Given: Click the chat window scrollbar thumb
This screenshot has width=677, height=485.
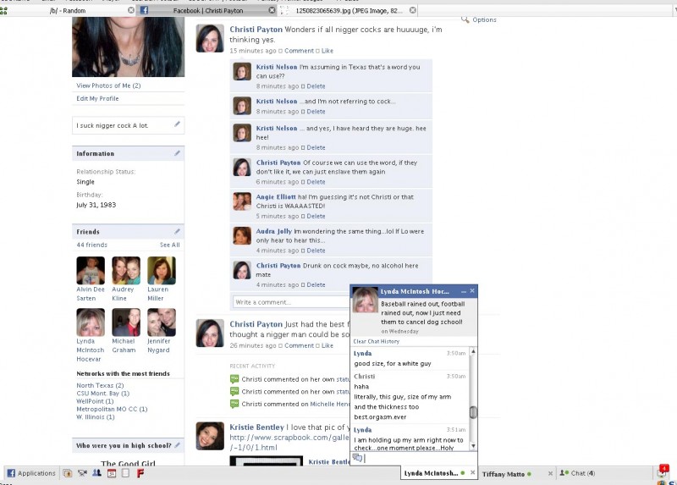Looking at the screenshot, I should (x=473, y=412).
